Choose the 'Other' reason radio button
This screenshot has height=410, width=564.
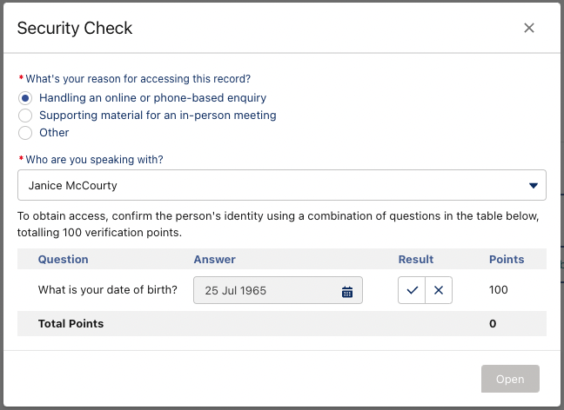pyautogui.click(x=25, y=133)
